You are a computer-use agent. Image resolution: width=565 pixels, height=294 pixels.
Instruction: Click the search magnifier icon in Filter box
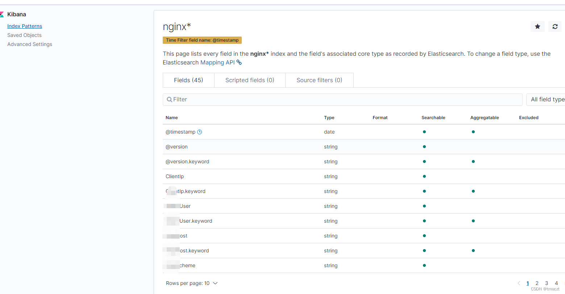click(x=169, y=100)
